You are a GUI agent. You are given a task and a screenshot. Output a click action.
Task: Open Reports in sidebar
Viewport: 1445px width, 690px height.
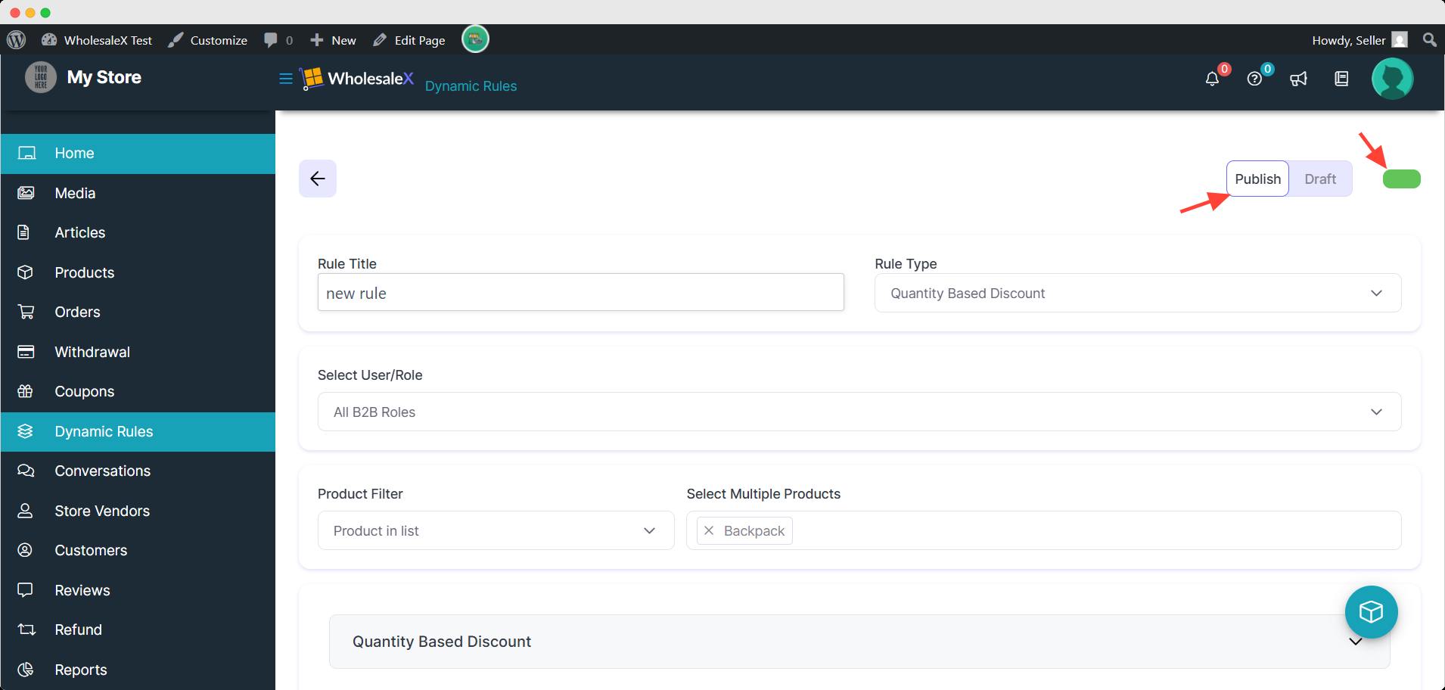pyautogui.click(x=138, y=670)
